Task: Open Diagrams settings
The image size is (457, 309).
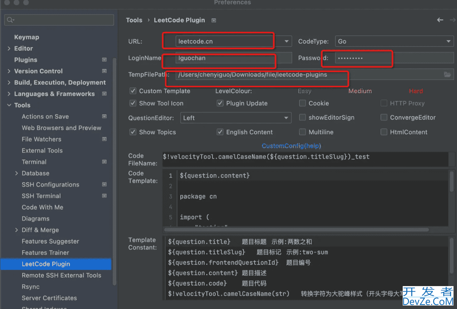Action: 36,219
